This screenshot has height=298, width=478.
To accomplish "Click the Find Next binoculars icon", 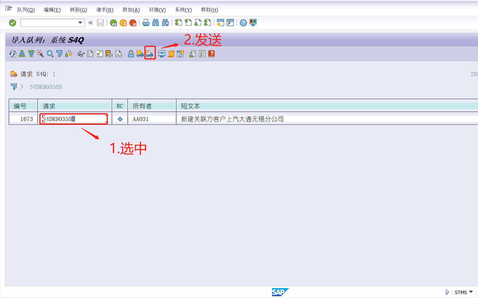I will 165,23.
